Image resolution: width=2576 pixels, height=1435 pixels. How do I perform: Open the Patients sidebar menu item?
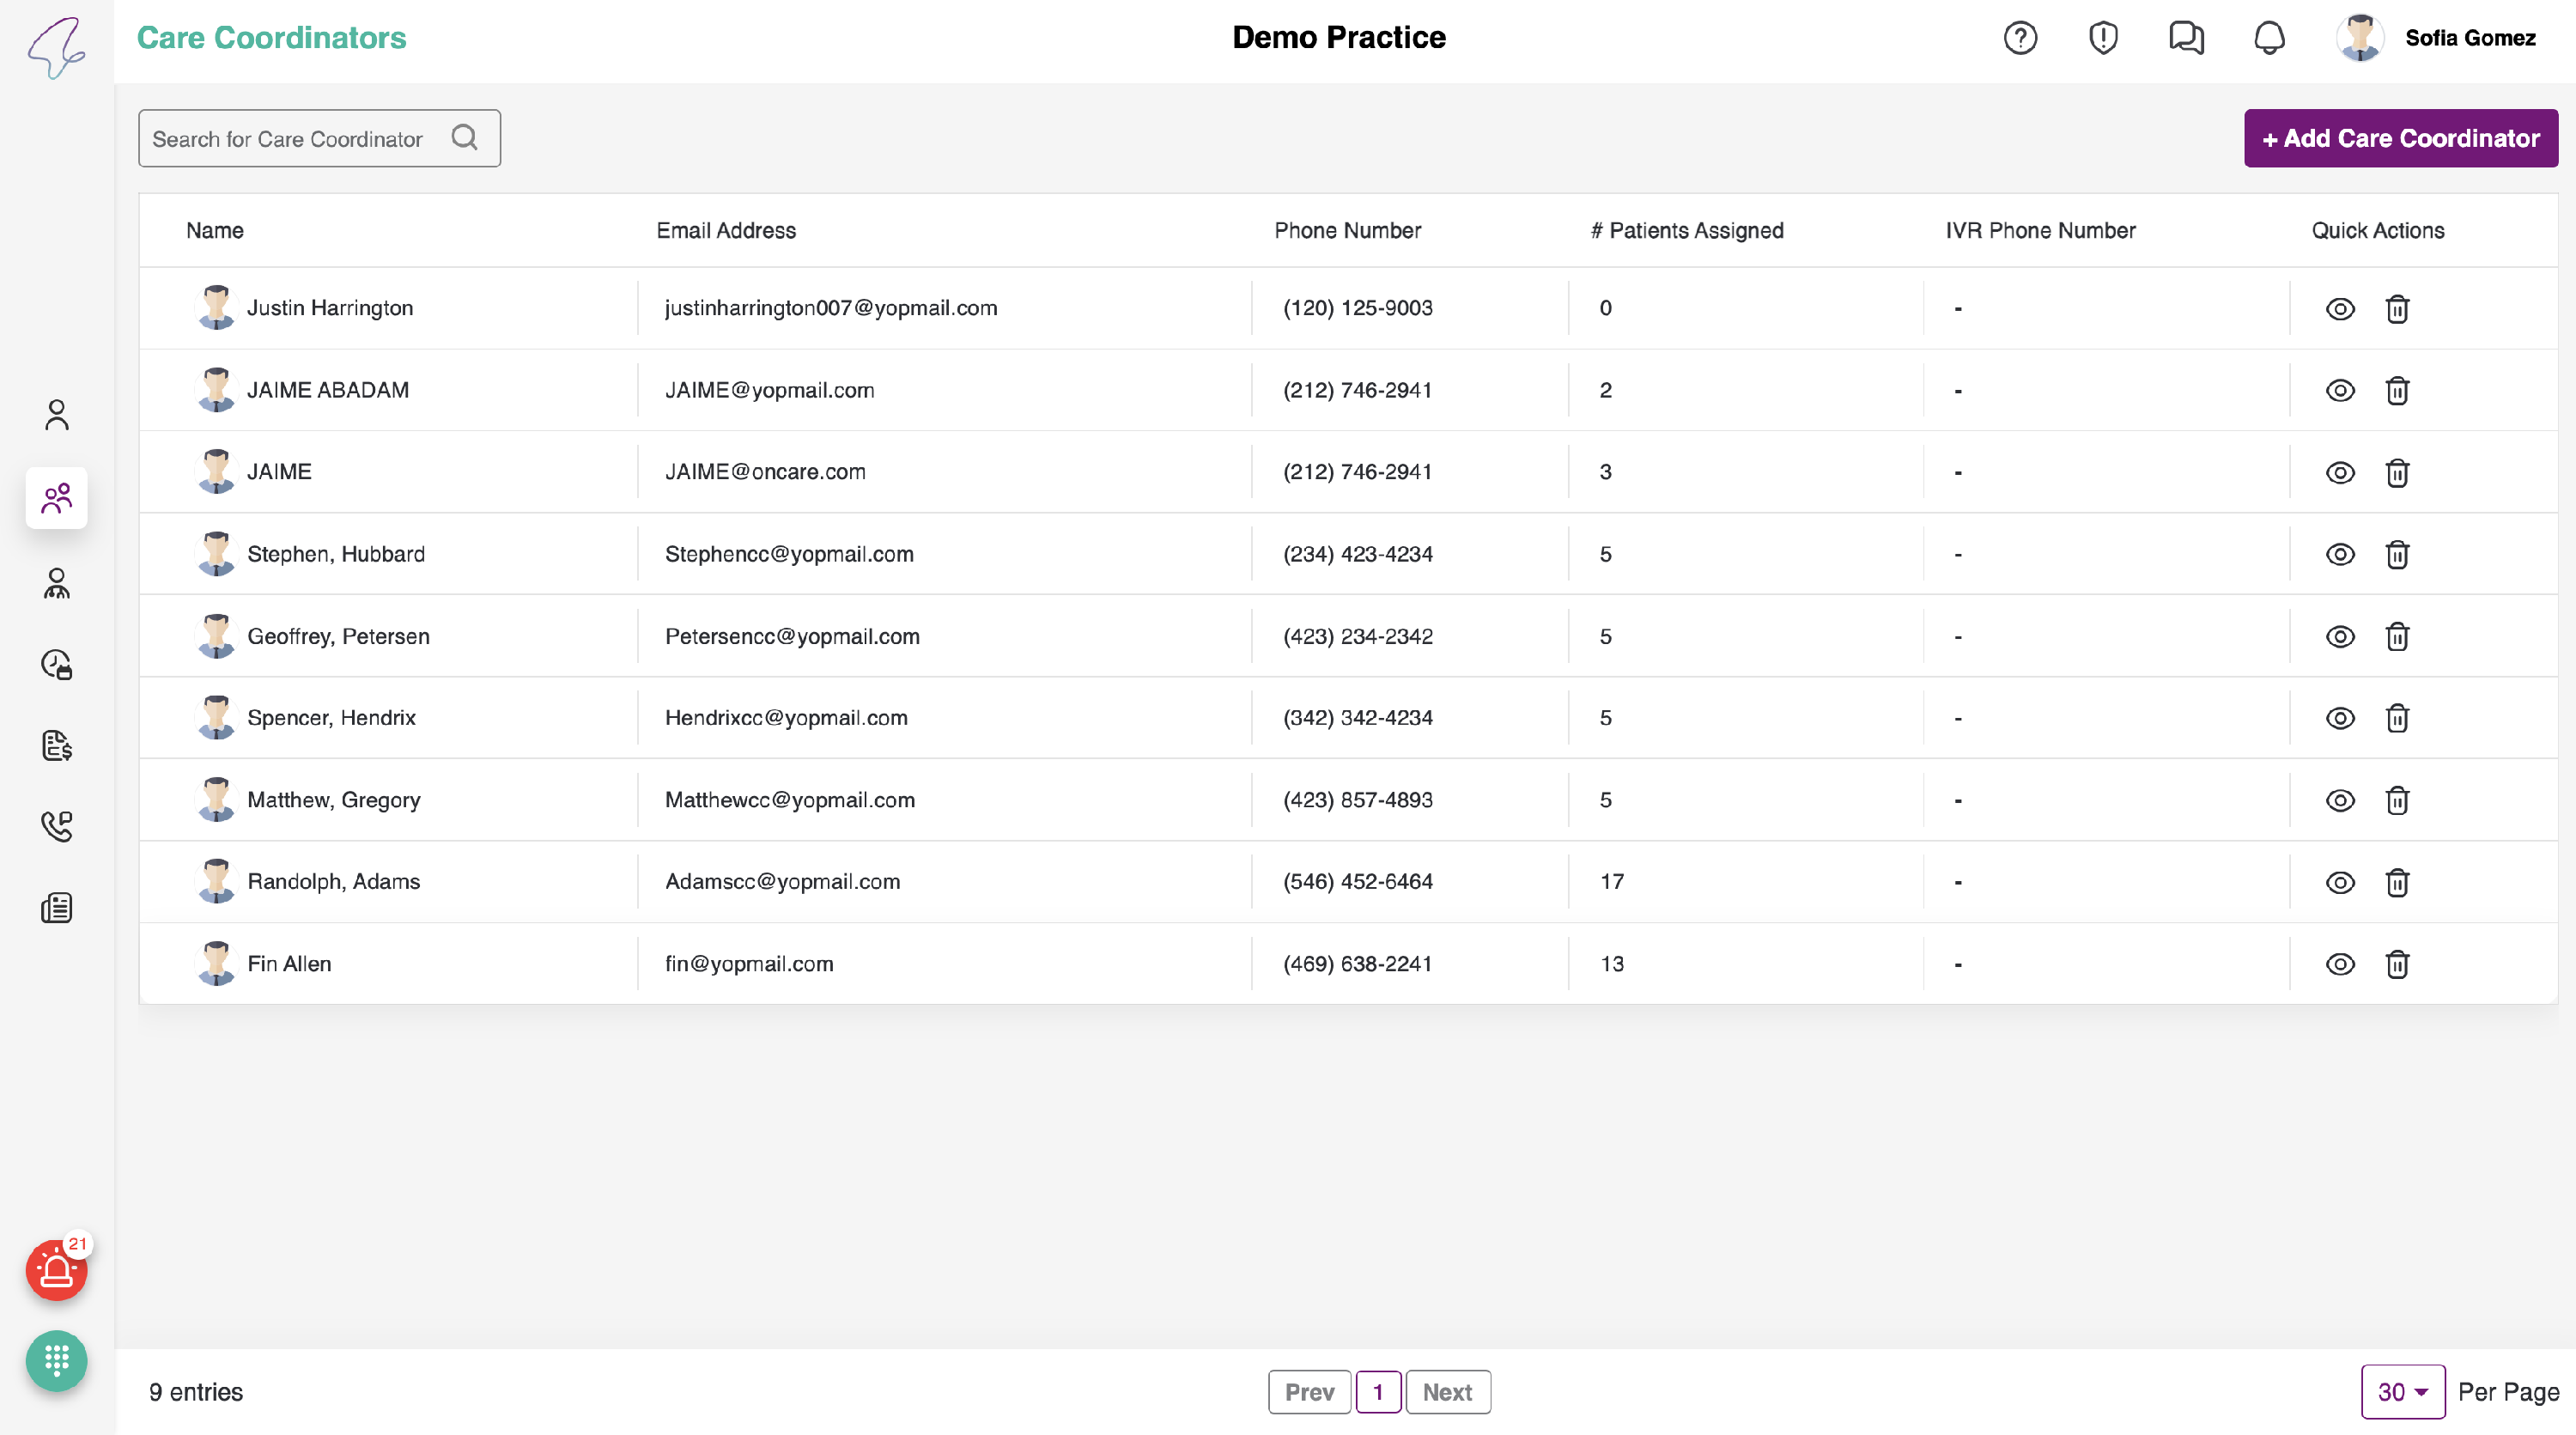[x=56, y=415]
